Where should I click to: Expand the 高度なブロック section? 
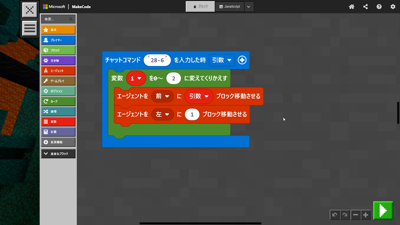(58, 154)
